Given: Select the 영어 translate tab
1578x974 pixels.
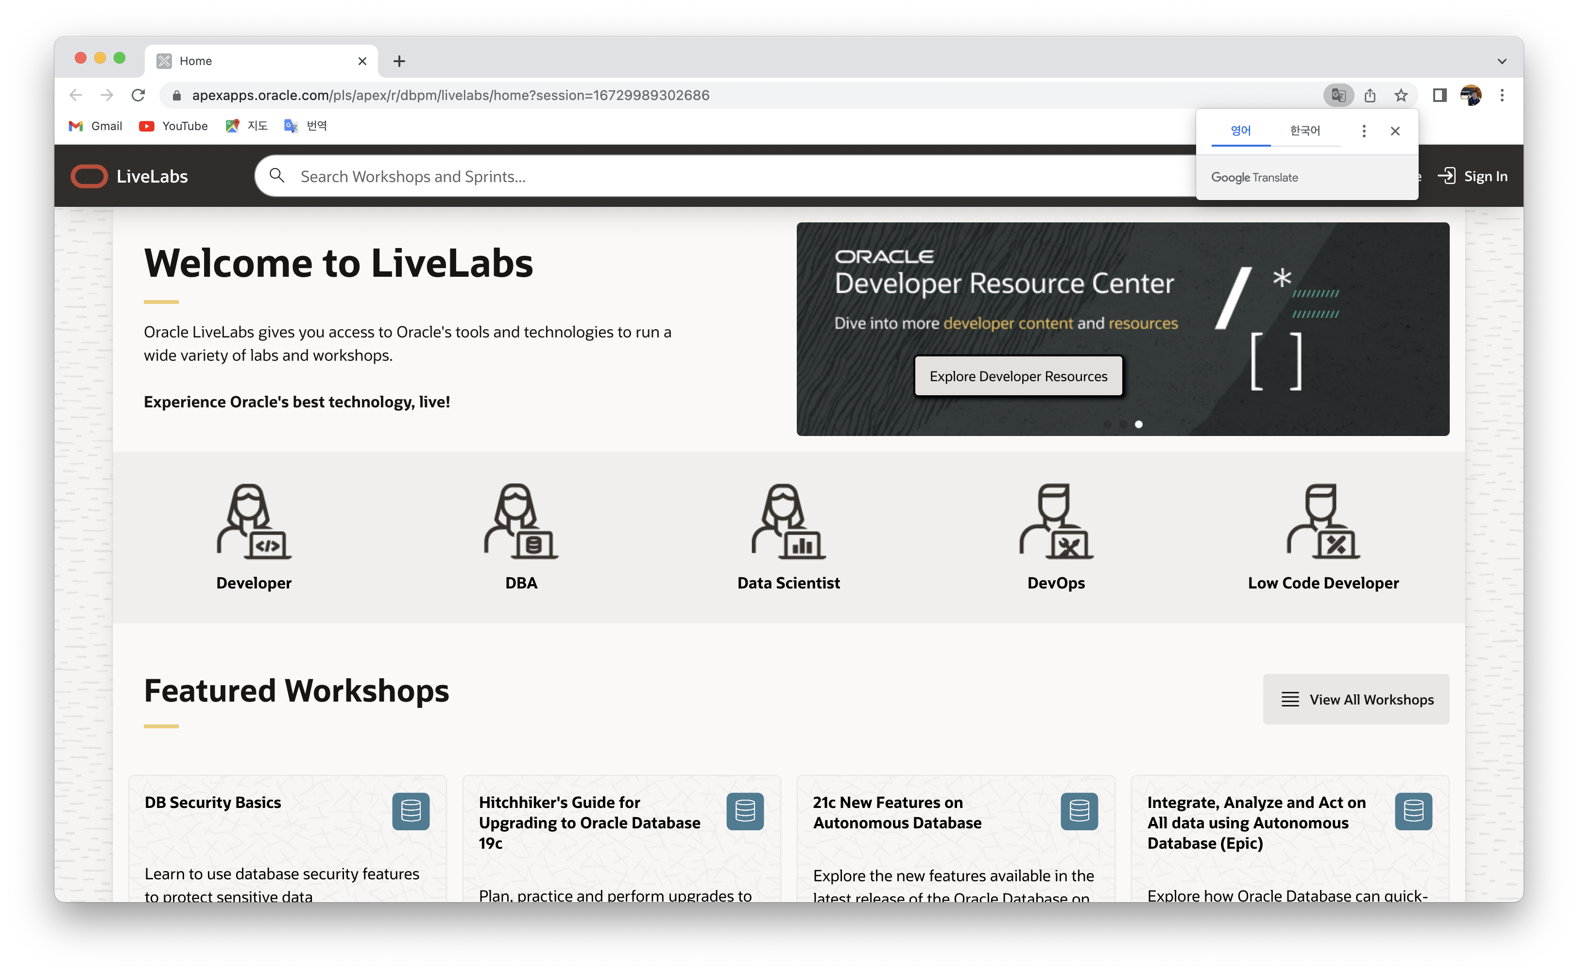Looking at the screenshot, I should pos(1240,131).
